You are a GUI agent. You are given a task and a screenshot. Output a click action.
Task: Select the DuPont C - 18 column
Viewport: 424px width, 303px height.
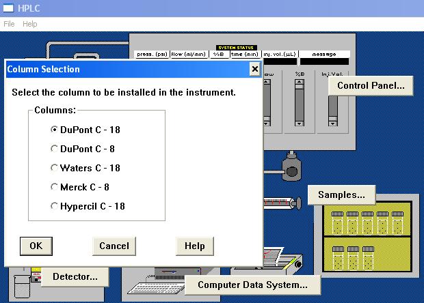coord(85,130)
